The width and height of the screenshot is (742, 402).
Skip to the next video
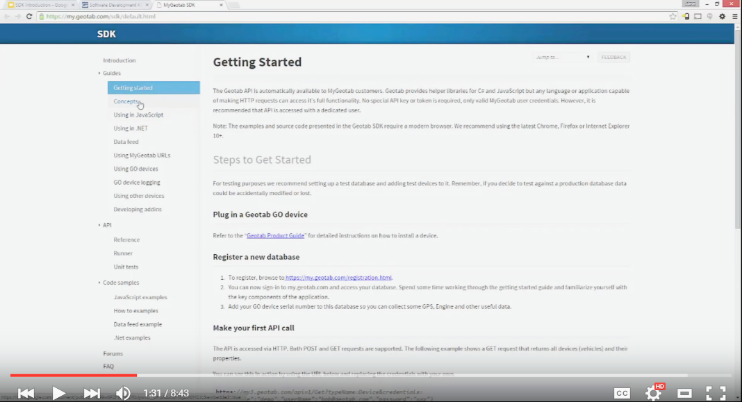pos(92,393)
